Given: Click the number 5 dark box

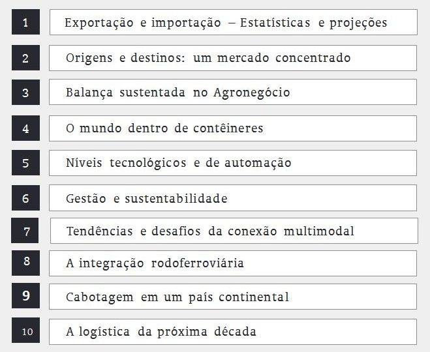Looking at the screenshot, I should (x=25, y=163).
